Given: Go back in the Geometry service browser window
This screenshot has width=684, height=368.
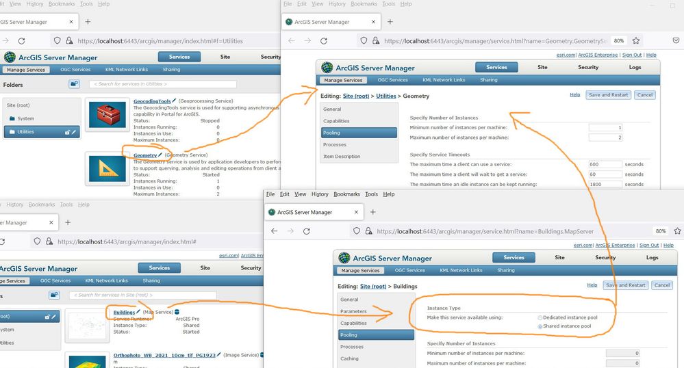Looking at the screenshot, I should point(292,40).
